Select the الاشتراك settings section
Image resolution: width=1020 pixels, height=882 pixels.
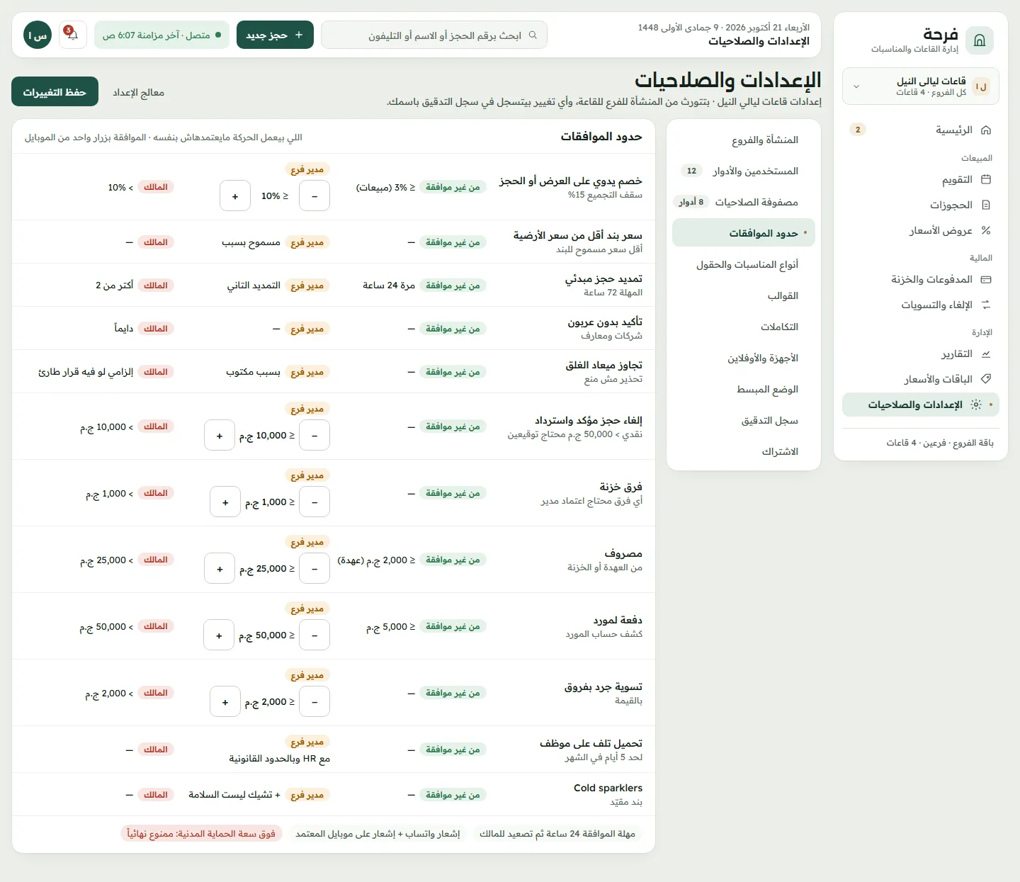[x=744, y=452]
